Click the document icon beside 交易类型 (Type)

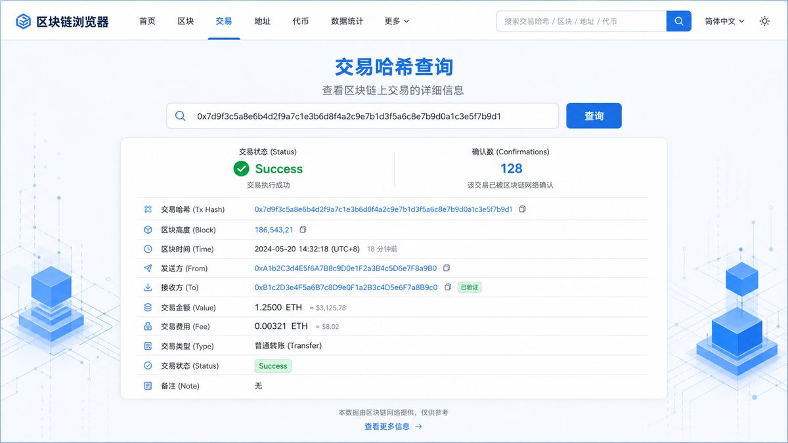[x=148, y=346]
